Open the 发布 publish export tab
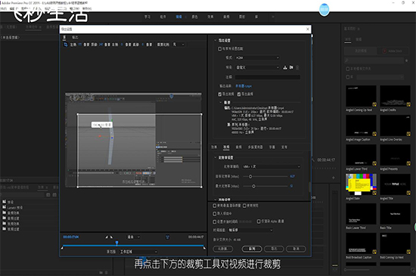Viewport: 416px width, 276px height. click(284, 147)
